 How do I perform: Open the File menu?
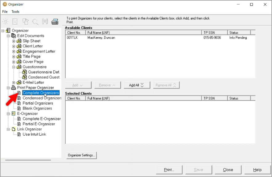point(5,12)
